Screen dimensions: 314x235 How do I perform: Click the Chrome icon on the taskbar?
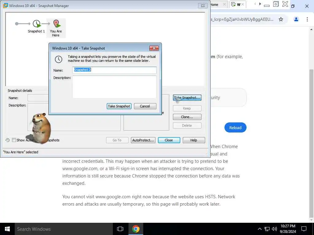coord(136,229)
